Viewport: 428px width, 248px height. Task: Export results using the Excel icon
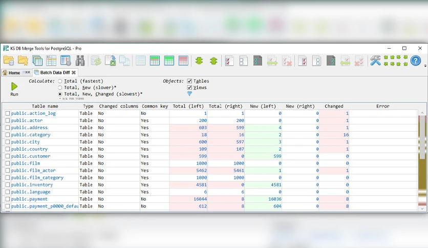(x=111, y=60)
